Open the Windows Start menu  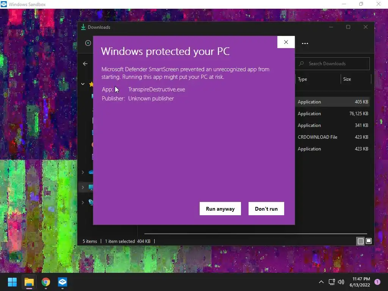click(12, 282)
